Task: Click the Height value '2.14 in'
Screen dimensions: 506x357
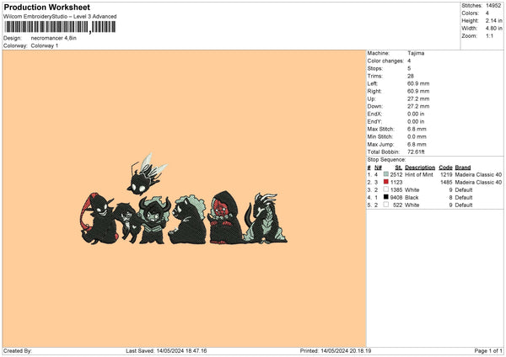Action: (x=493, y=20)
